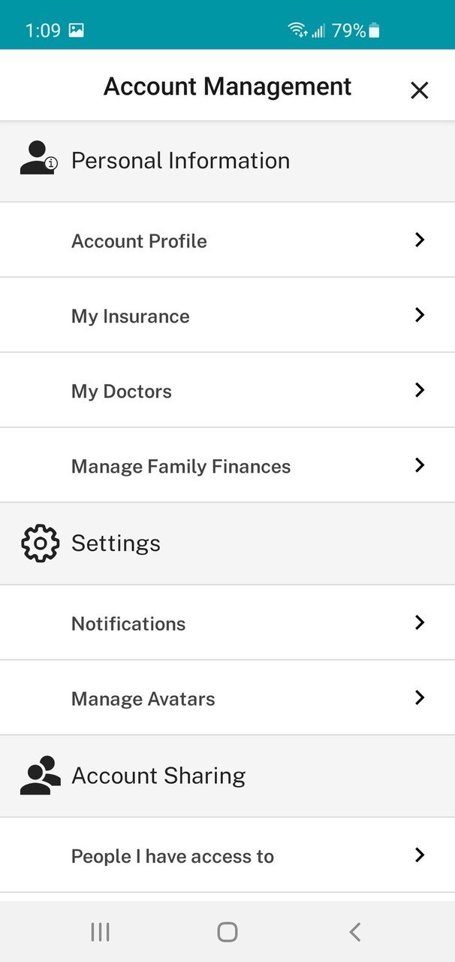Select the Account Sharing section header

click(x=158, y=776)
